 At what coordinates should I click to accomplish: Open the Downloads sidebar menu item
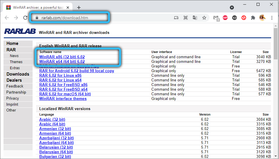coord(18,74)
